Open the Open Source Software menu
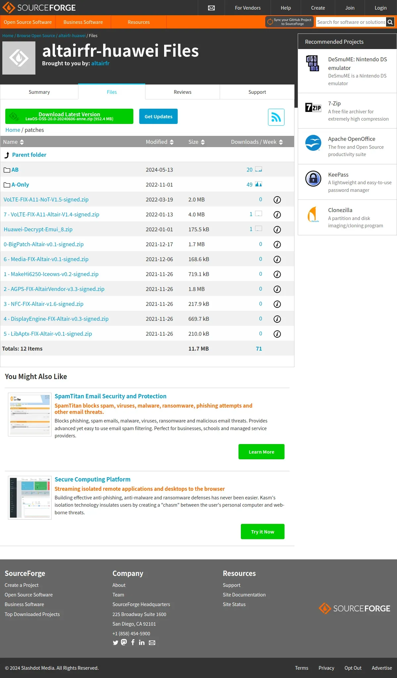Screen dimensions: 397x678 pyautogui.click(x=28, y=22)
